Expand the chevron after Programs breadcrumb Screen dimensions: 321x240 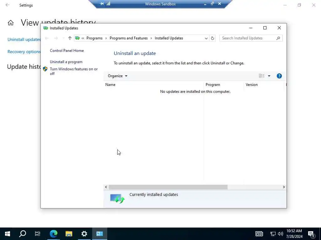click(106, 38)
